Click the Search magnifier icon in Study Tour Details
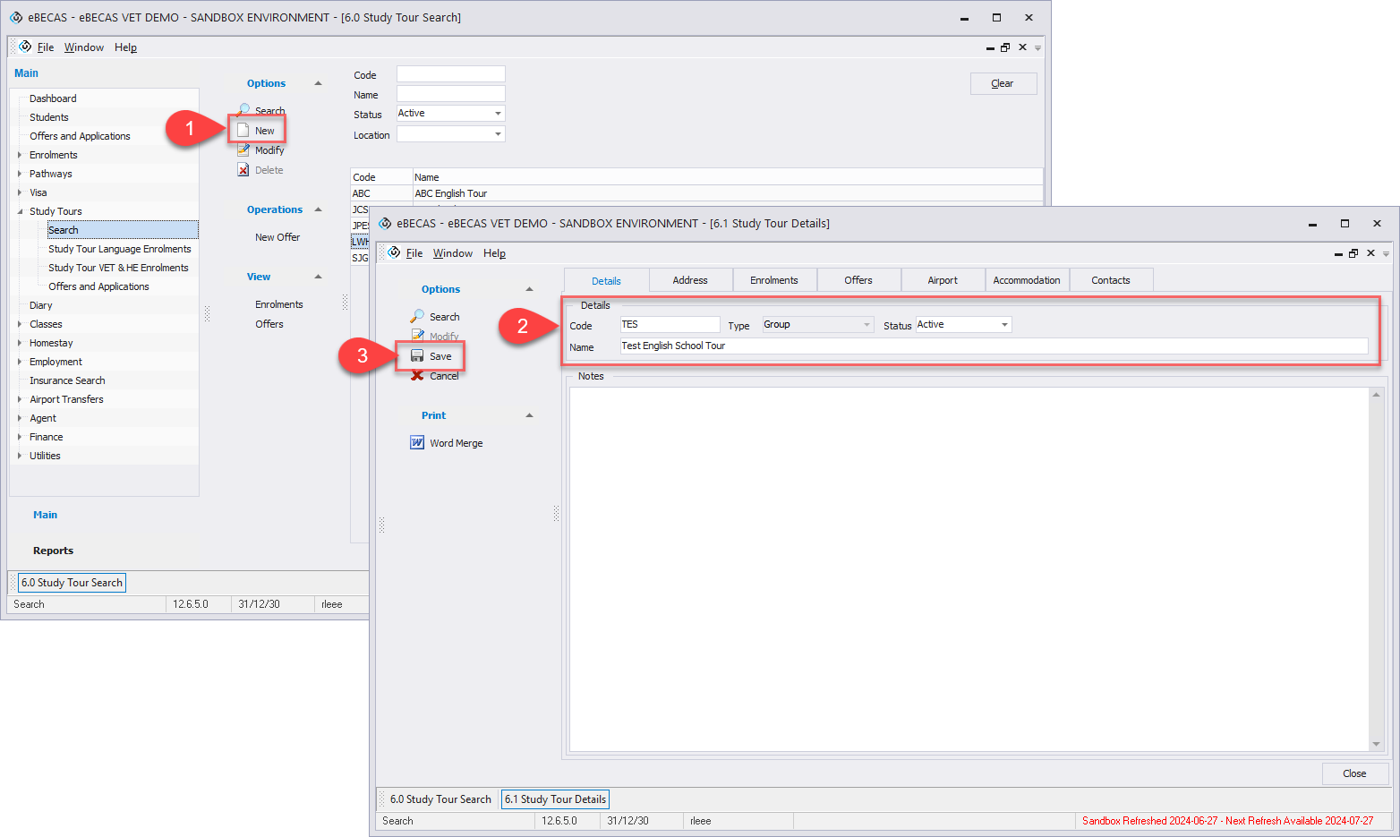 (x=417, y=317)
